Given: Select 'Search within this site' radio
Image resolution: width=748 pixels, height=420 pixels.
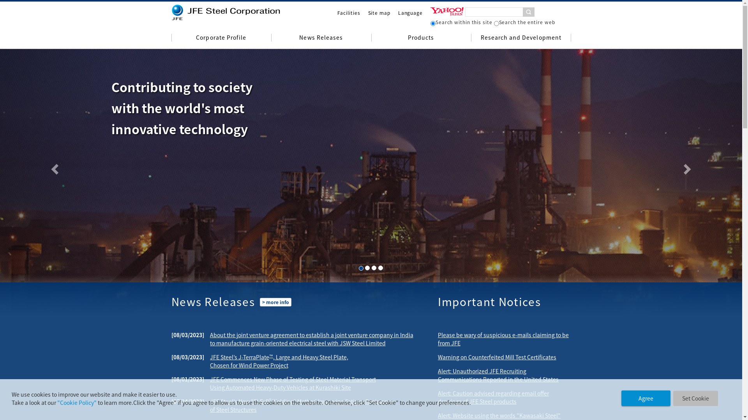Looking at the screenshot, I should [433, 23].
